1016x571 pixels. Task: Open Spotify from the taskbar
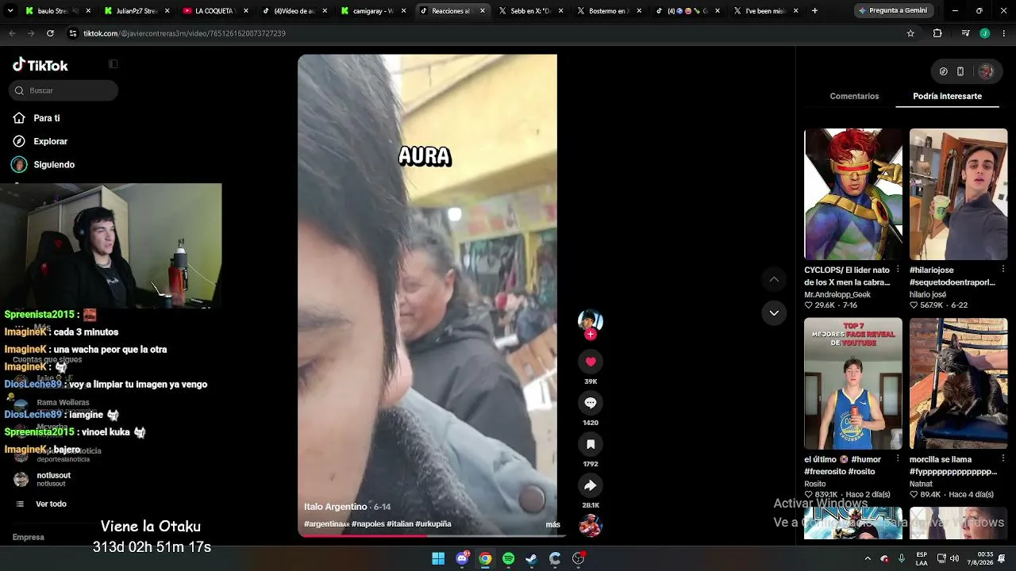(x=509, y=558)
